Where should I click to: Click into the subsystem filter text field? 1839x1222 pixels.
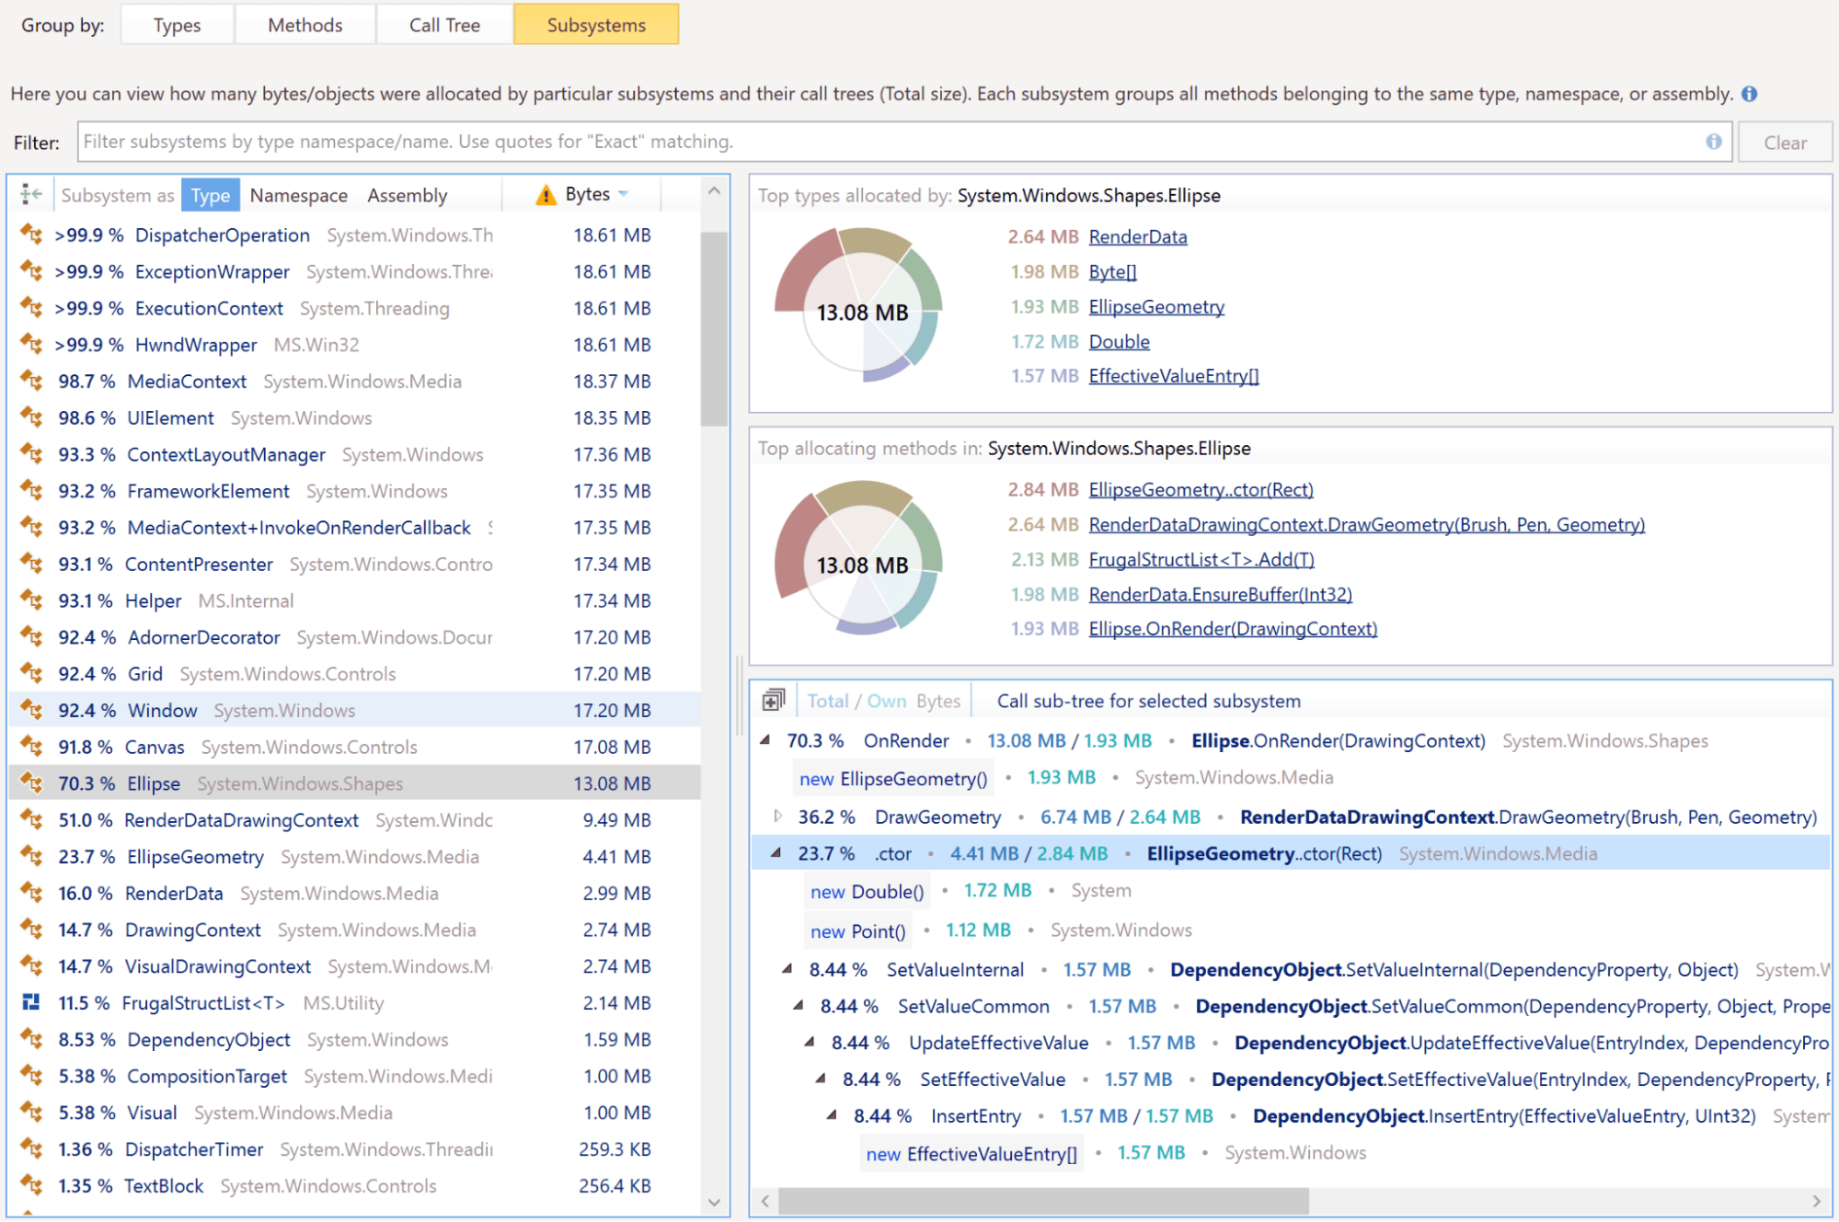(883, 142)
